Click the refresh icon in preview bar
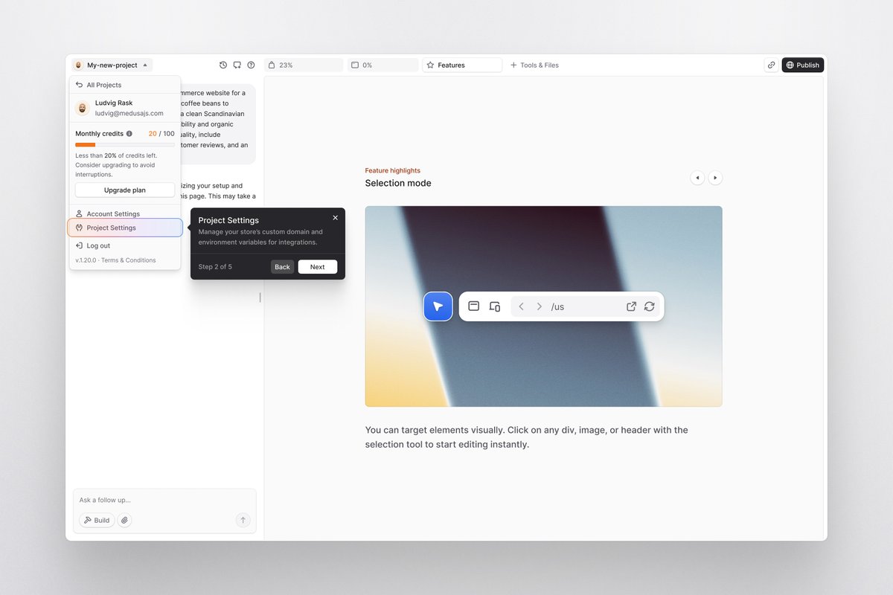Image resolution: width=893 pixels, height=595 pixels. [x=650, y=306]
